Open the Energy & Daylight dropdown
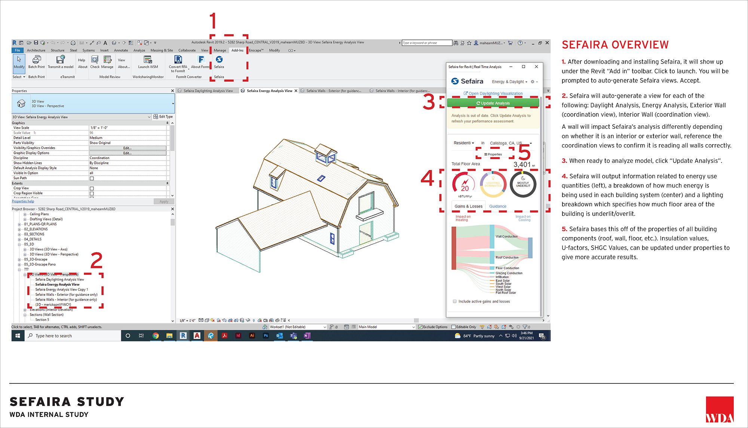Screen dimensions: 748x428 tap(509, 82)
